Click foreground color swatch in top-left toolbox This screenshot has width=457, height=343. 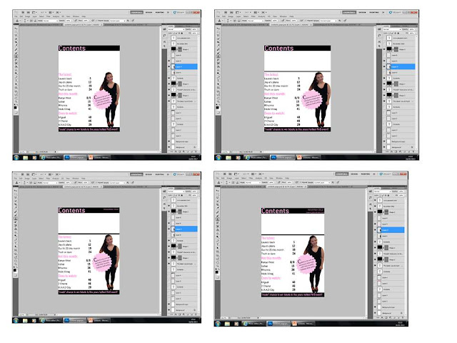point(15,107)
